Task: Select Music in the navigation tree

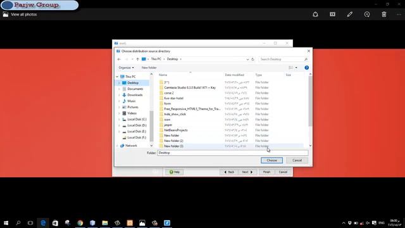Action: 131,101
